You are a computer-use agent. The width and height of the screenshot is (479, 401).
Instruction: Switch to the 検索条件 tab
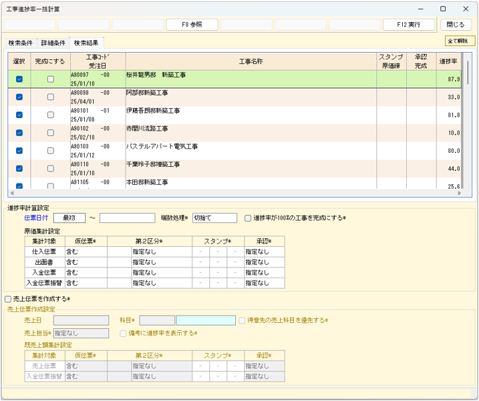point(20,43)
